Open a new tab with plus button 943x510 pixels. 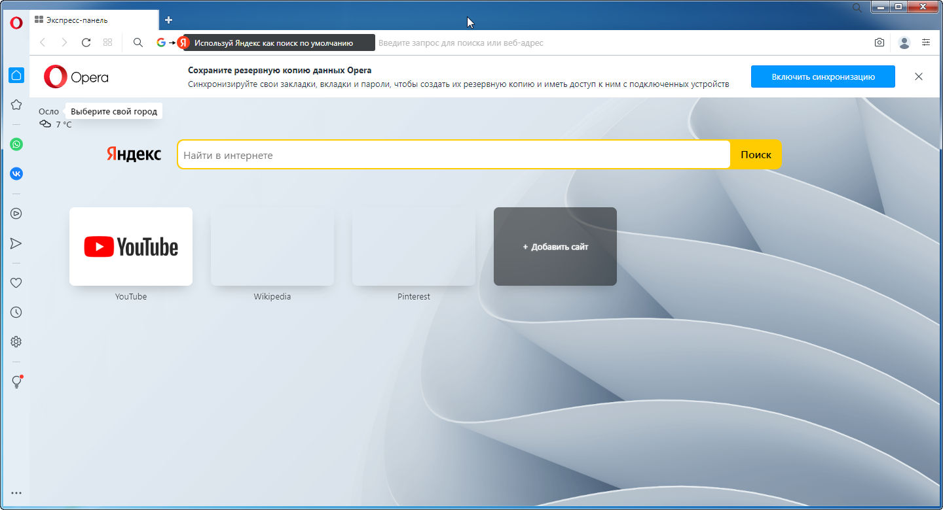(x=169, y=20)
